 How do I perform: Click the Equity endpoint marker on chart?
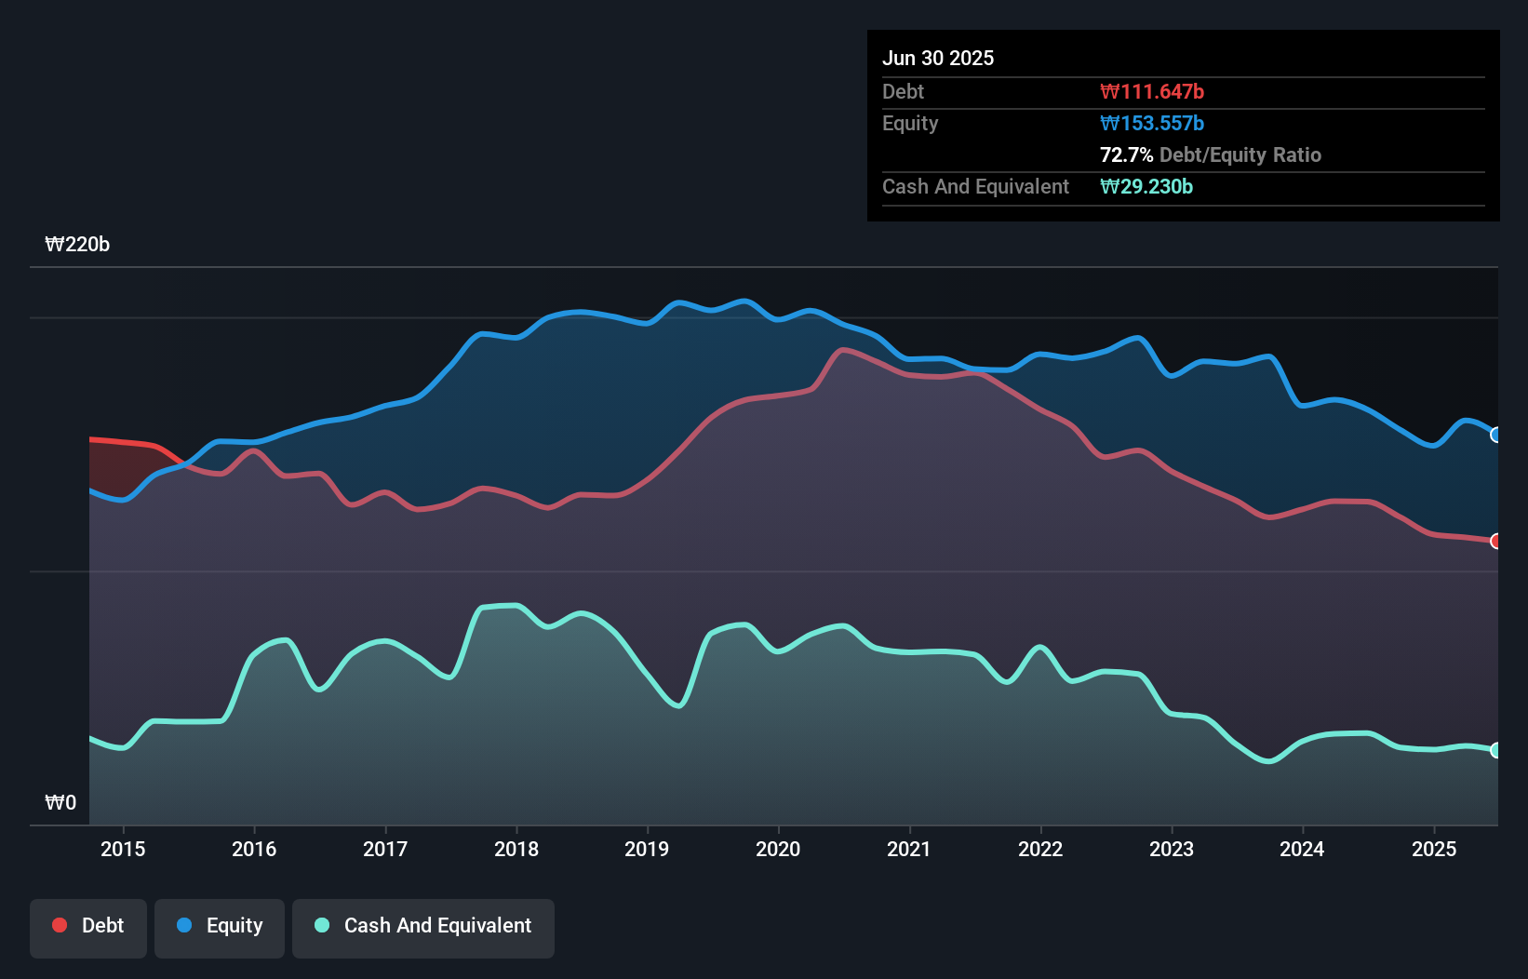1495,435
